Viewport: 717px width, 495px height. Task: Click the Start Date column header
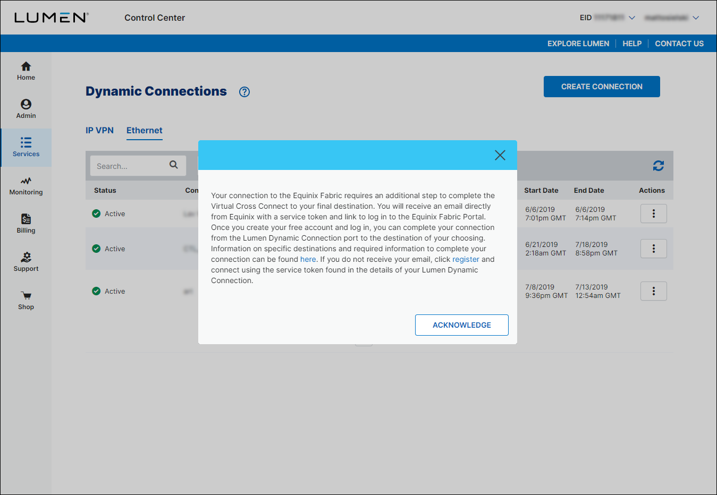541,190
